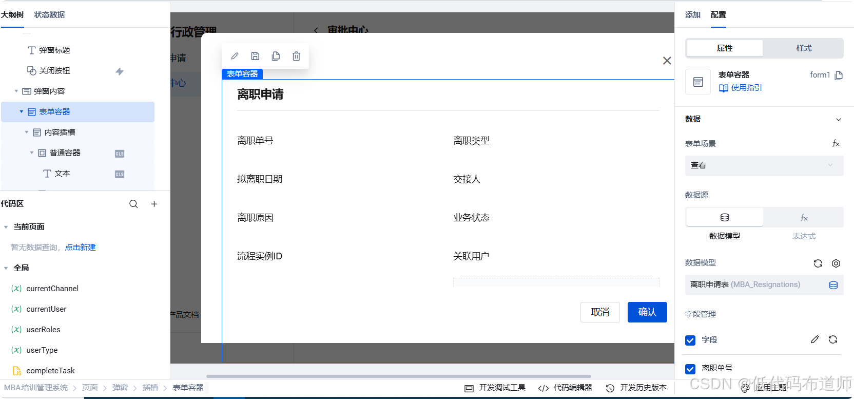
Task: Click the copy icon in form toolbar
Action: tap(276, 56)
